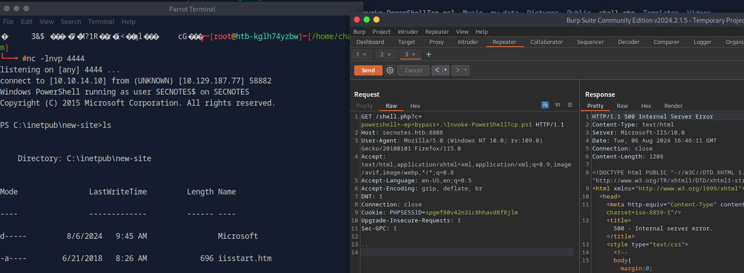The height and width of the screenshot is (273, 744).
Task: Select the Pretty view in Request pane
Action: coord(364,106)
